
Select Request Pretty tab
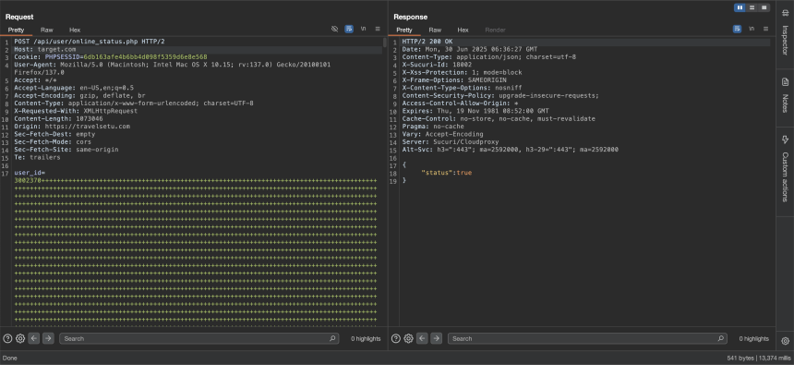click(x=17, y=30)
